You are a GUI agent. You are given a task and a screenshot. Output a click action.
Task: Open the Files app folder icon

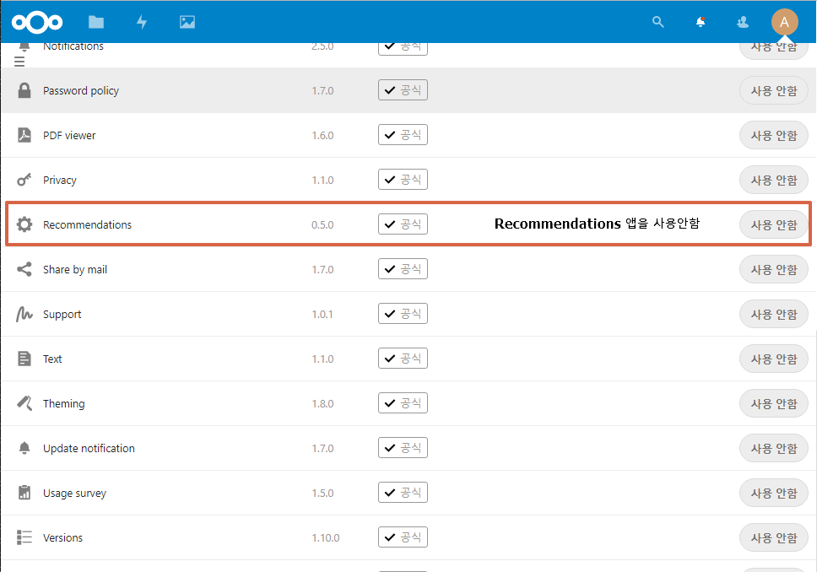(x=96, y=22)
